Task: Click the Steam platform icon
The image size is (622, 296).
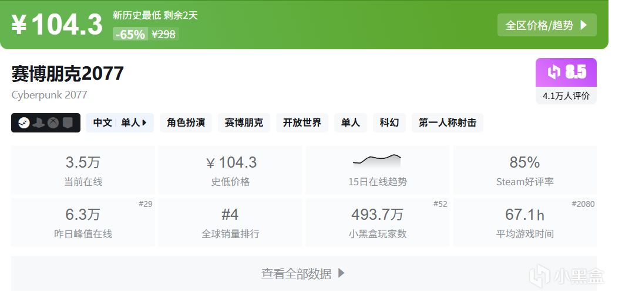Action: [x=23, y=123]
